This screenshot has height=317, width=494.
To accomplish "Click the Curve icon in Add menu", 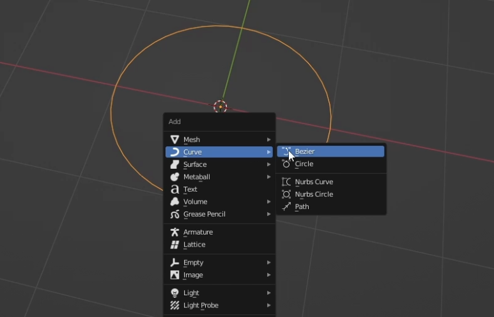I will point(174,152).
